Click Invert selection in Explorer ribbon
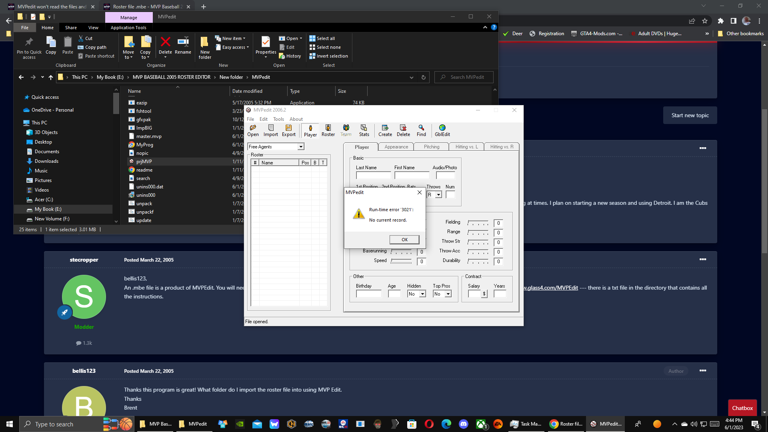Image resolution: width=768 pixels, height=432 pixels. point(328,56)
